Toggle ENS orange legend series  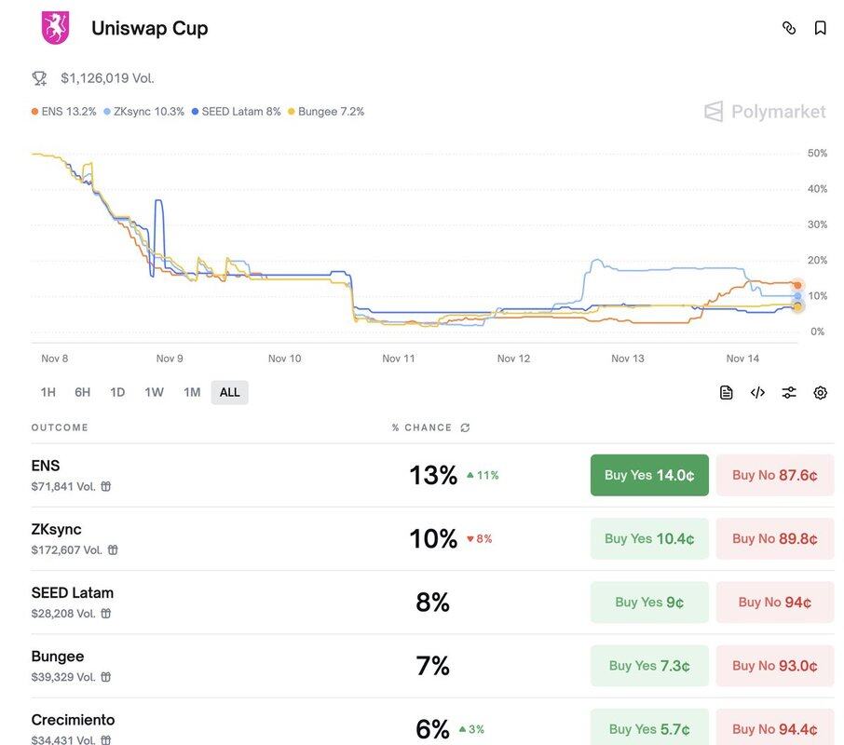tap(63, 112)
